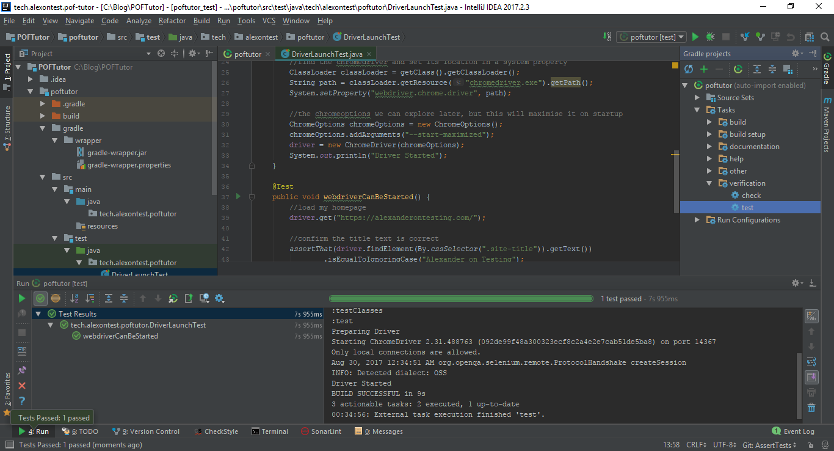Click the Event Log button
Image resolution: width=834 pixels, height=451 pixels.
(x=793, y=431)
